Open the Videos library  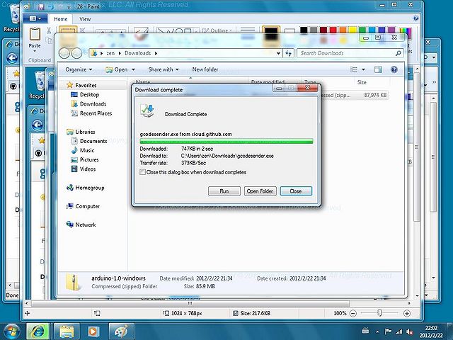pos(84,169)
